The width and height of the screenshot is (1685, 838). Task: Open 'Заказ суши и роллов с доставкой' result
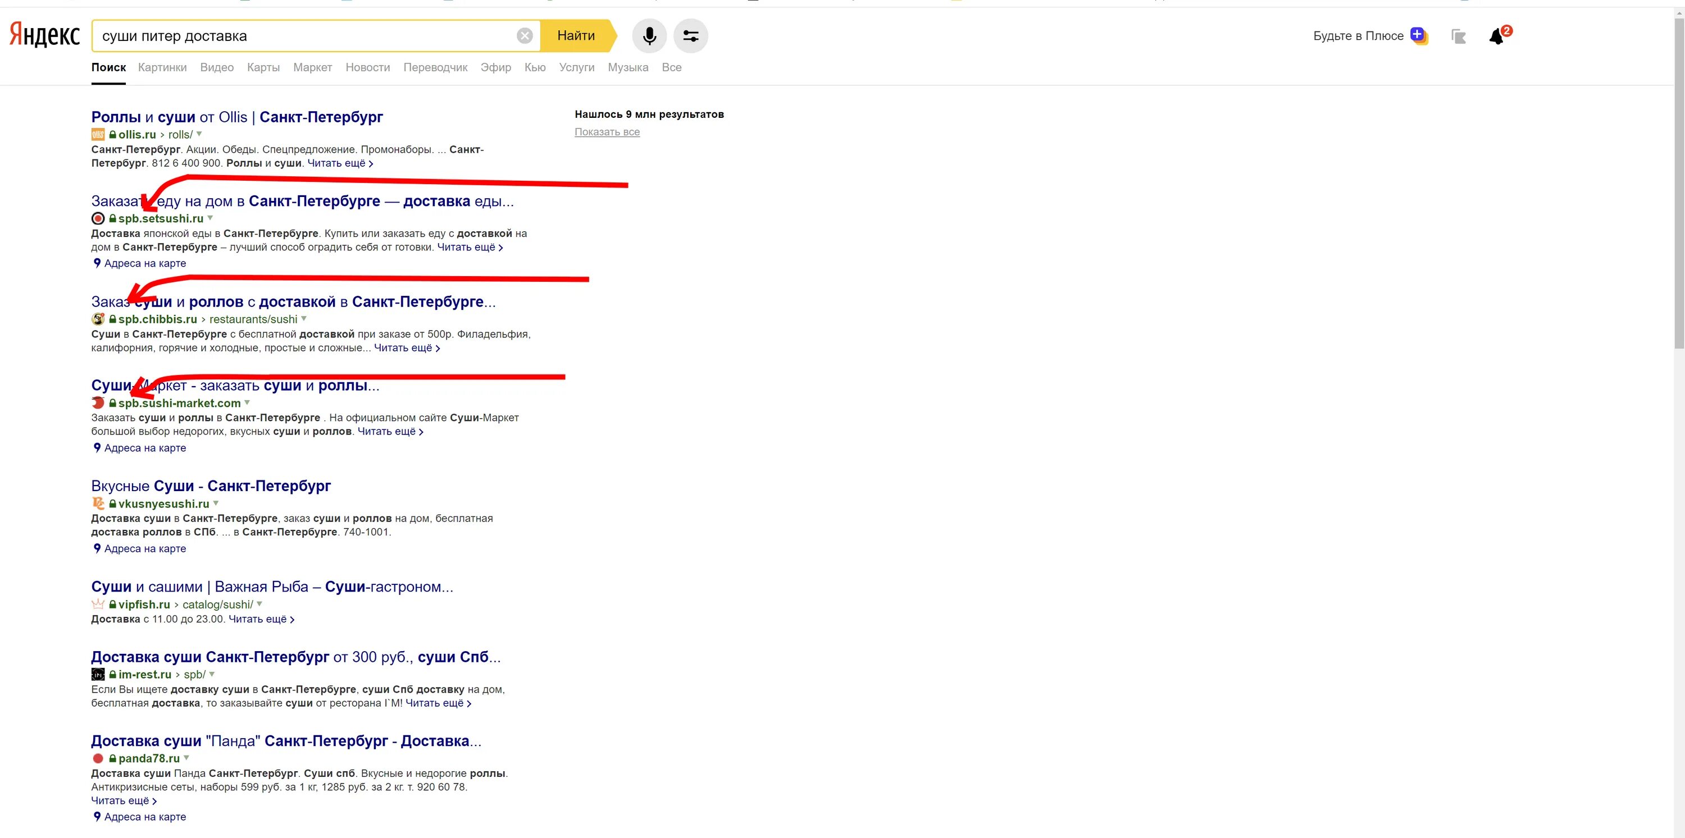[x=294, y=301]
